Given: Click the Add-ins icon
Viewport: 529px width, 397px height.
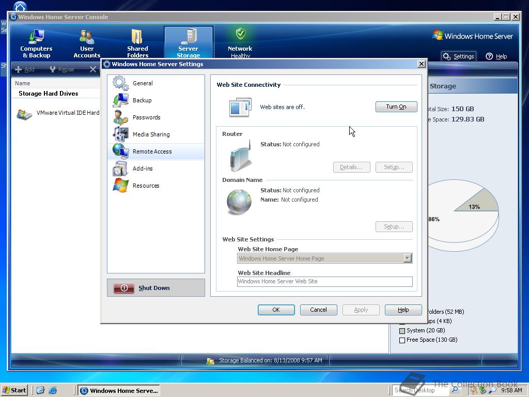Looking at the screenshot, I should click(120, 169).
